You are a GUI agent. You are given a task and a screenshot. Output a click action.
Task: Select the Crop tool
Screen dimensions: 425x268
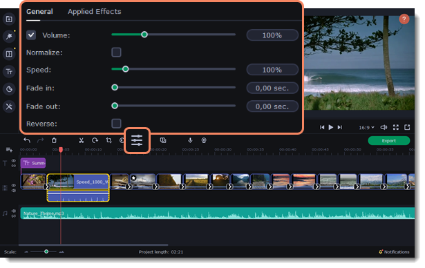[x=108, y=140]
